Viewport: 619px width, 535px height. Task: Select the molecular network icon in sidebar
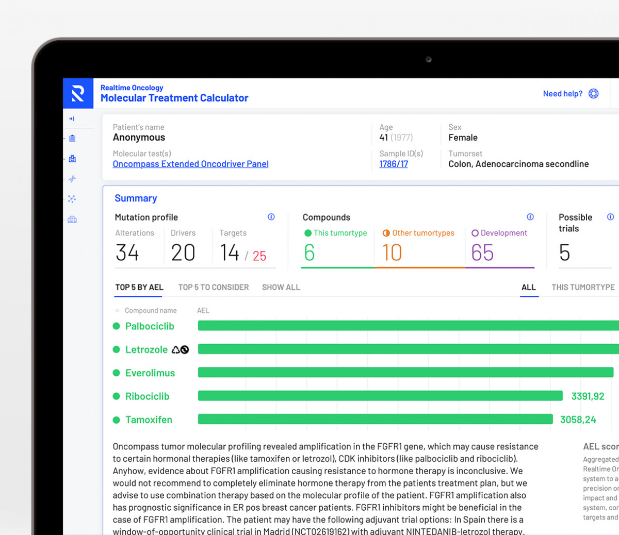(72, 198)
